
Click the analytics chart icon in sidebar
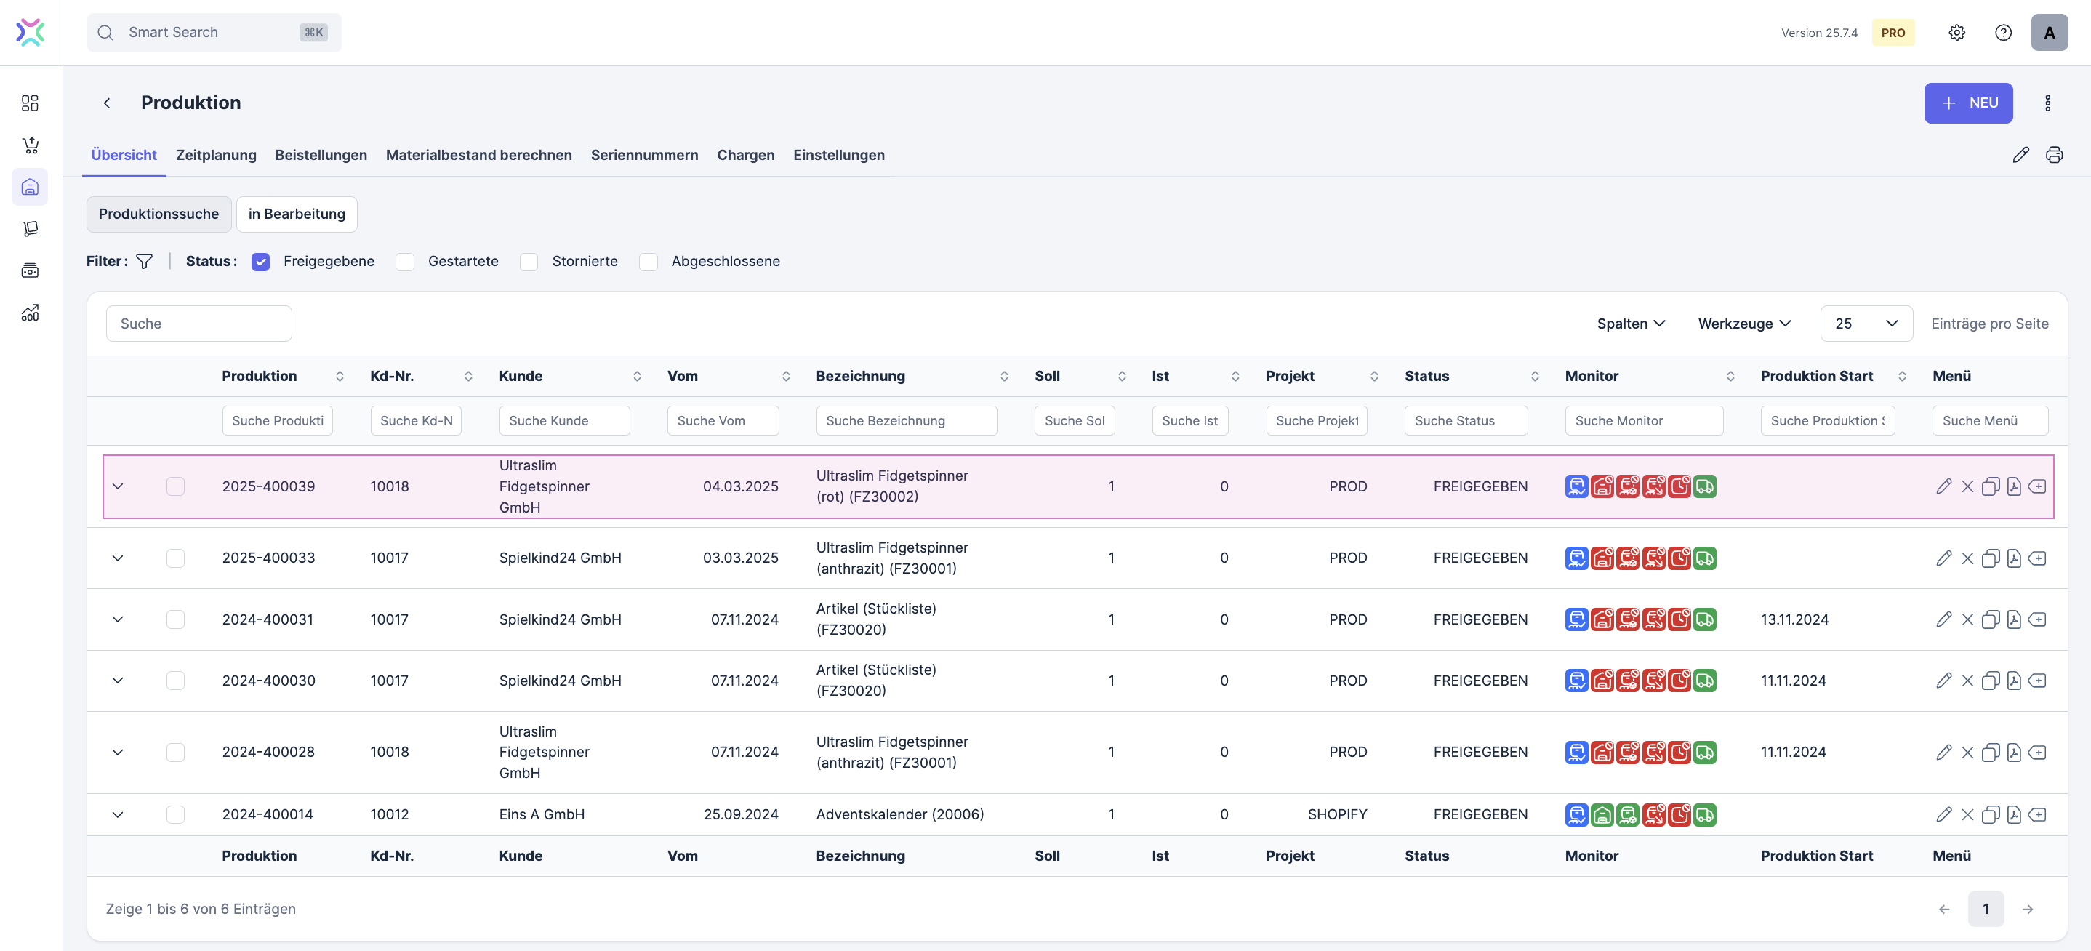pyautogui.click(x=30, y=313)
